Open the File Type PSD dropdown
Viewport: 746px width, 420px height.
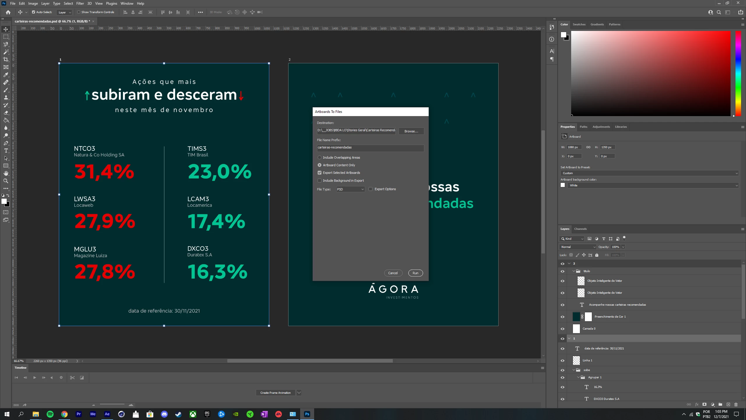[x=350, y=189]
